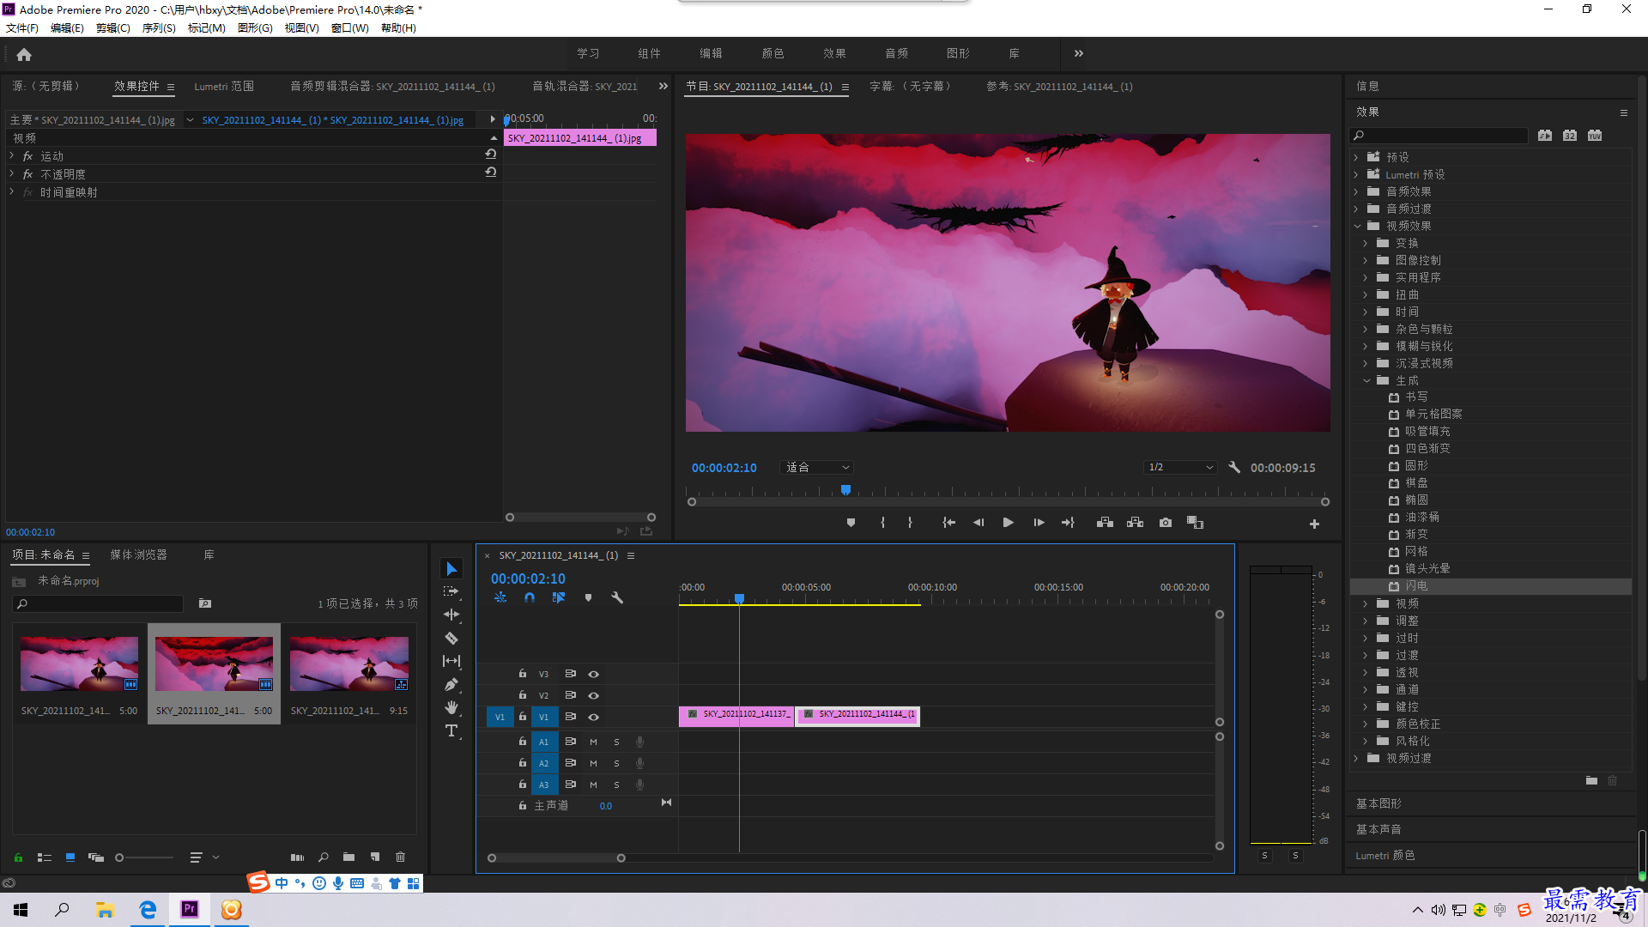Image resolution: width=1648 pixels, height=927 pixels.
Task: Focus the effects panel search field
Action: tap(1439, 136)
